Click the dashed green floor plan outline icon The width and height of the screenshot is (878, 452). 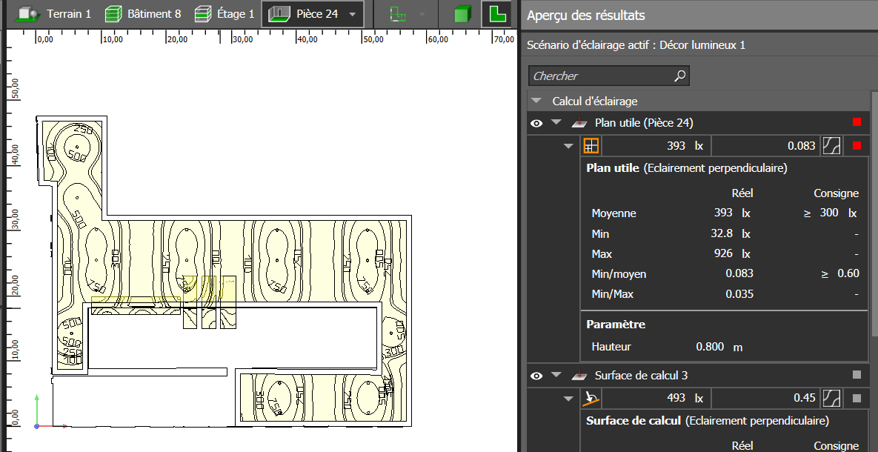tap(399, 14)
